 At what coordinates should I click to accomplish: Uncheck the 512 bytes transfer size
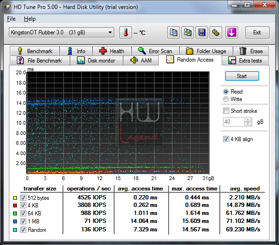[23, 198]
